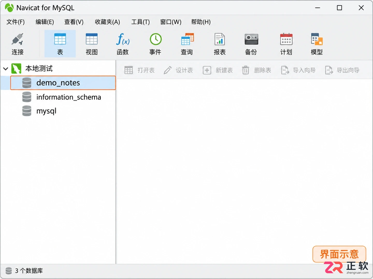Click the Design Table (设计表) button
Screen dimensions: 373x279
click(178, 70)
